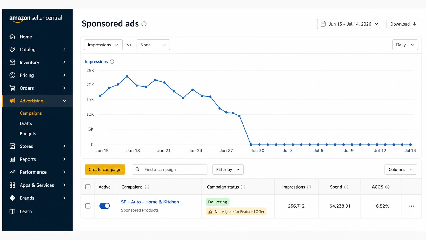Click into Find a campaign search field
The height and width of the screenshot is (240, 426).
[170, 169]
